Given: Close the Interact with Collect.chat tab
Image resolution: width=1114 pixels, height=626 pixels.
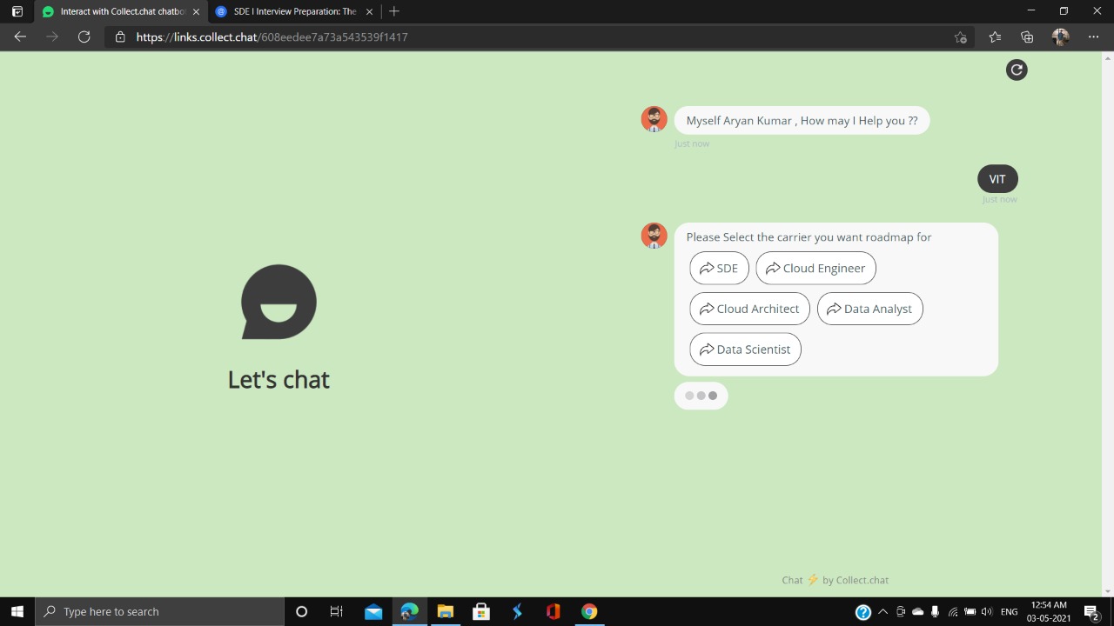Looking at the screenshot, I should click(x=196, y=11).
